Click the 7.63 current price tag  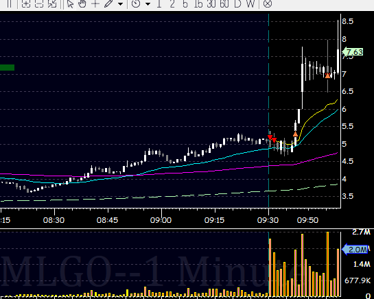(x=353, y=52)
